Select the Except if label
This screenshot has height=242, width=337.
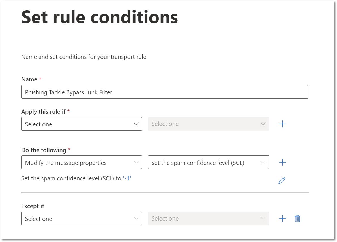click(33, 206)
